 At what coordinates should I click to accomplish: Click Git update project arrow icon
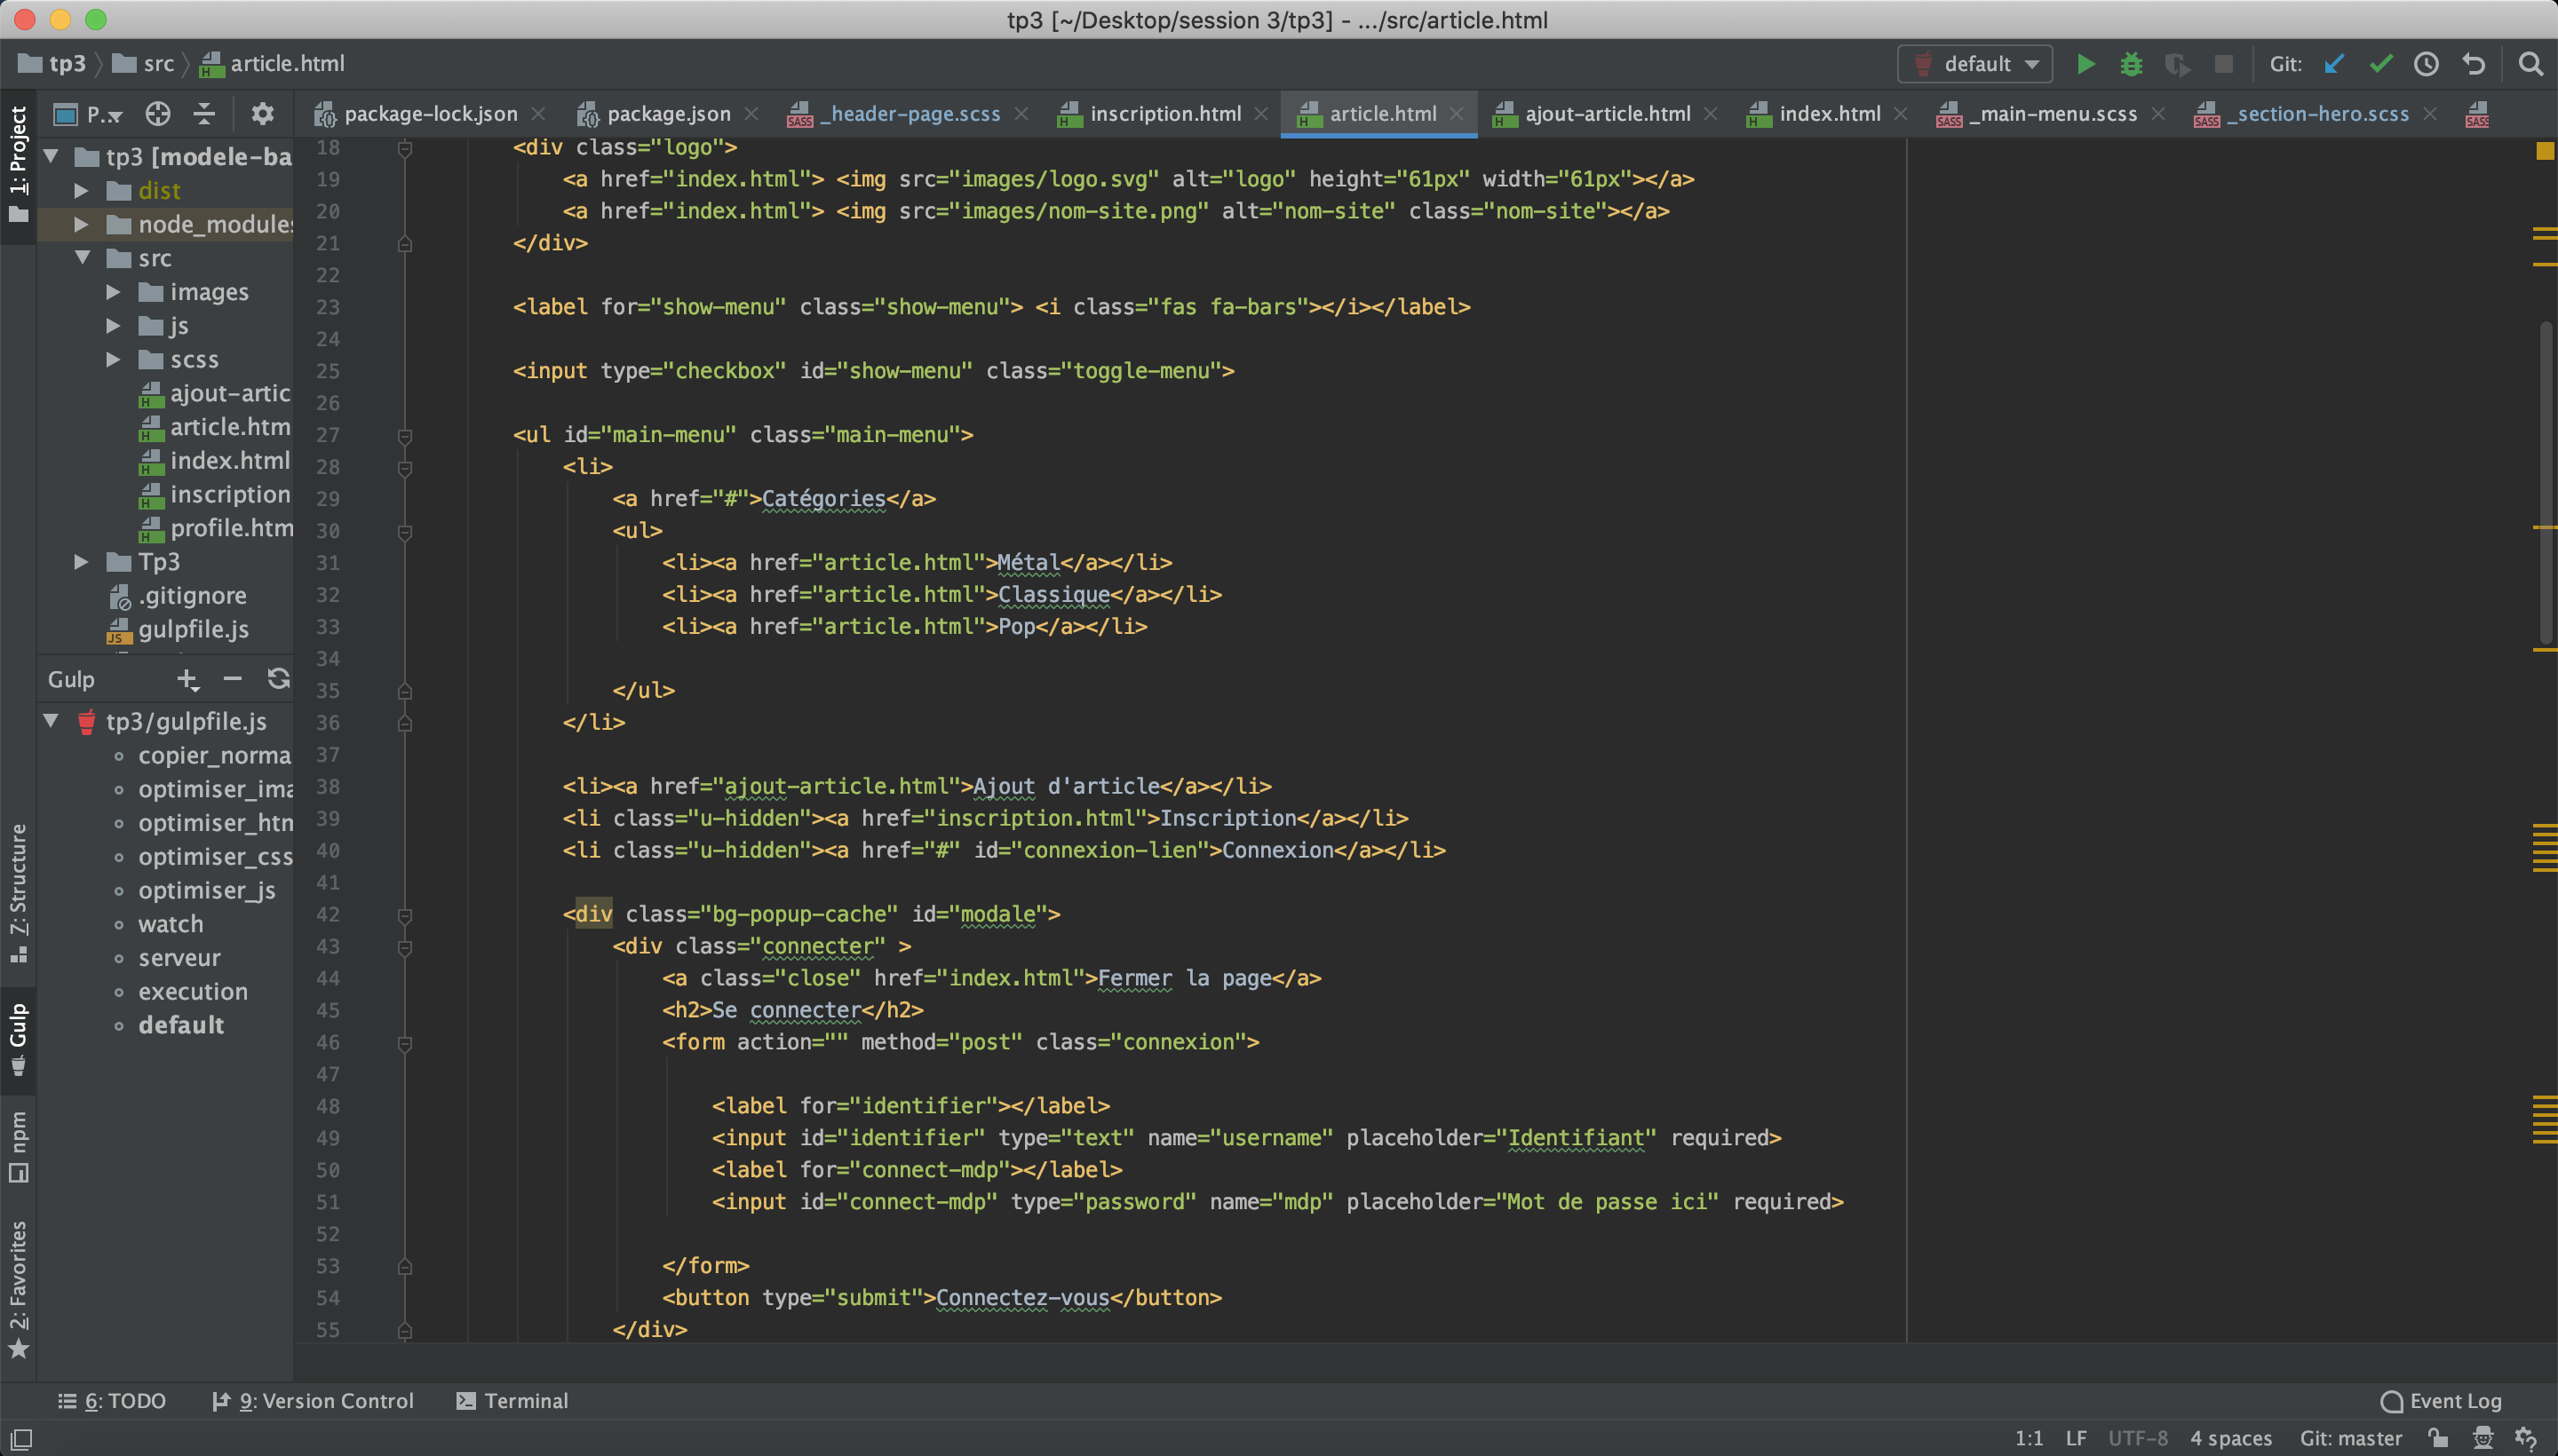pyautogui.click(x=2334, y=64)
